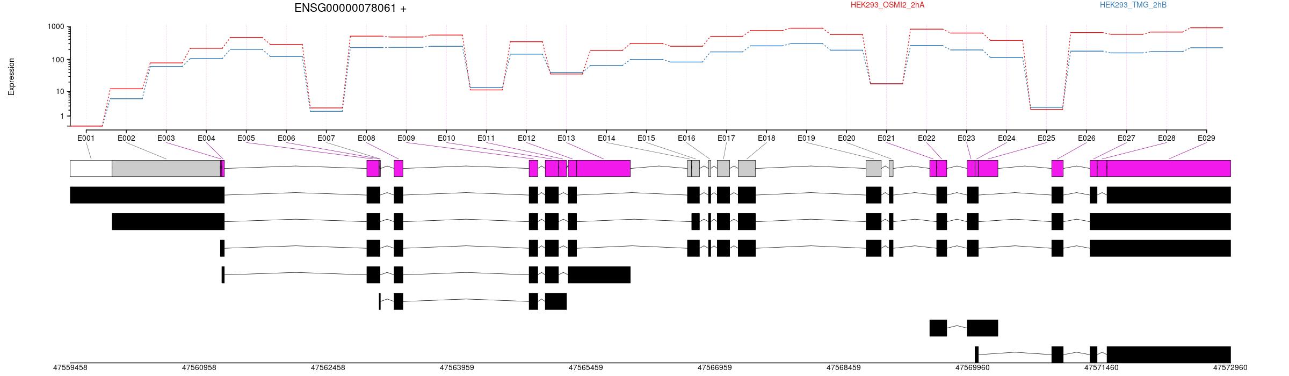The height and width of the screenshot is (376, 1289).
Task: Click the exon label E017
Action: (726, 138)
